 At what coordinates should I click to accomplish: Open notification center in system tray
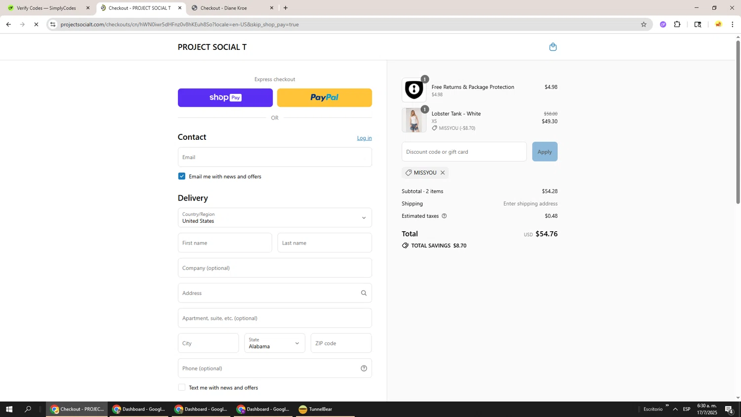729,409
